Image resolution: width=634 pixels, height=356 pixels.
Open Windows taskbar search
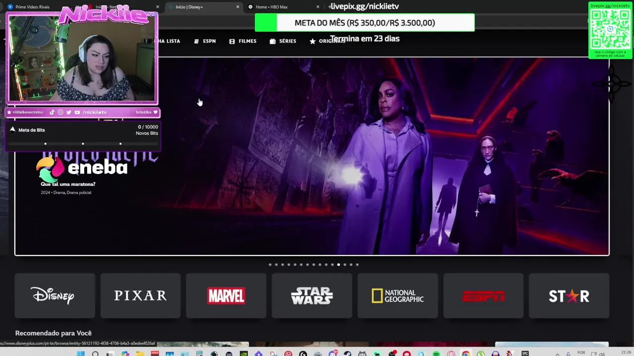95,354
